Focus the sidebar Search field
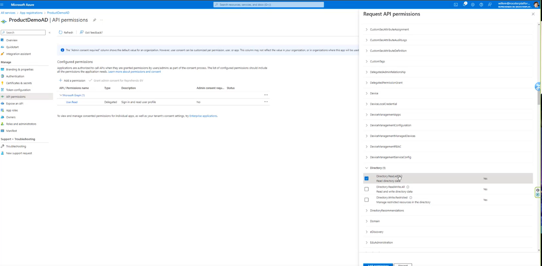Viewport: 542px width, 266px height. (23, 33)
